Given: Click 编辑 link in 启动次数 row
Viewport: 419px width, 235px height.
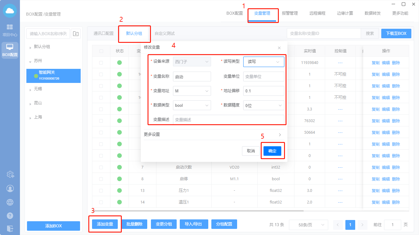Looking at the screenshot, I should click(386, 167).
